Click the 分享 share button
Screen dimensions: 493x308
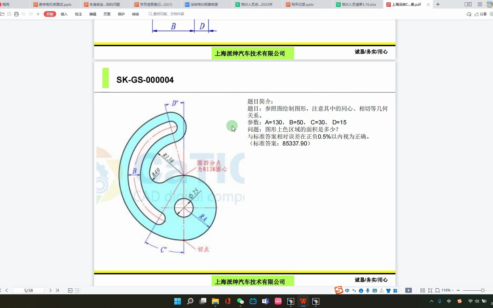(x=482, y=14)
